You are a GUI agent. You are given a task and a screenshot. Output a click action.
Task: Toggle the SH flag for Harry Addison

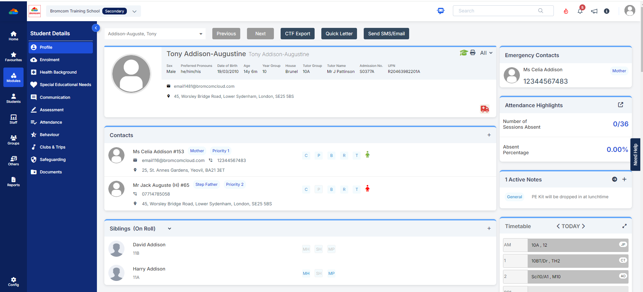(x=319, y=274)
